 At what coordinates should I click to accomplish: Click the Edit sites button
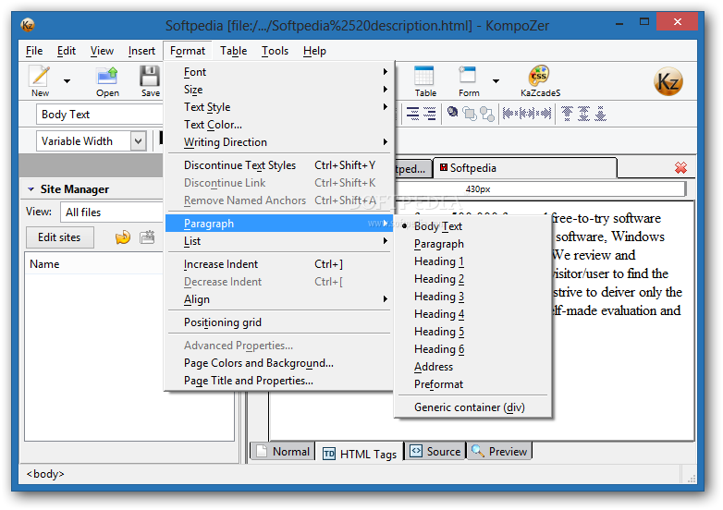coord(59,237)
